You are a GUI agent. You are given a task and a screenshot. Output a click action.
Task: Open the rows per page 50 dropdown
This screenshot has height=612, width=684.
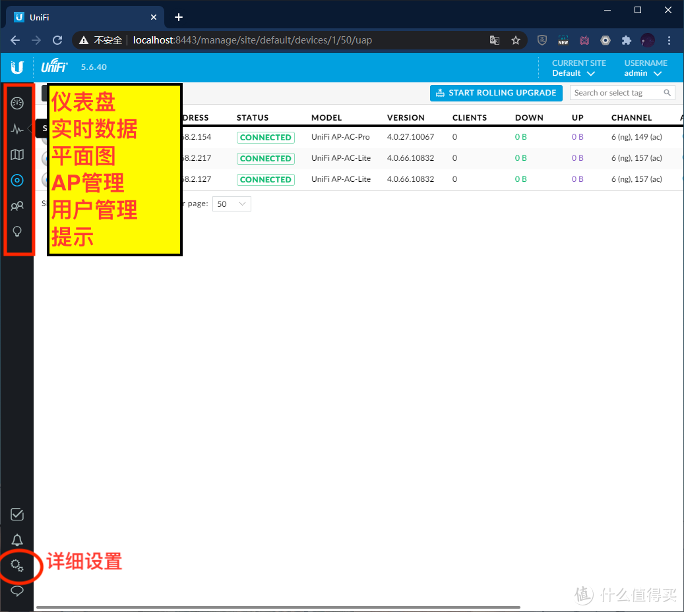click(x=232, y=204)
